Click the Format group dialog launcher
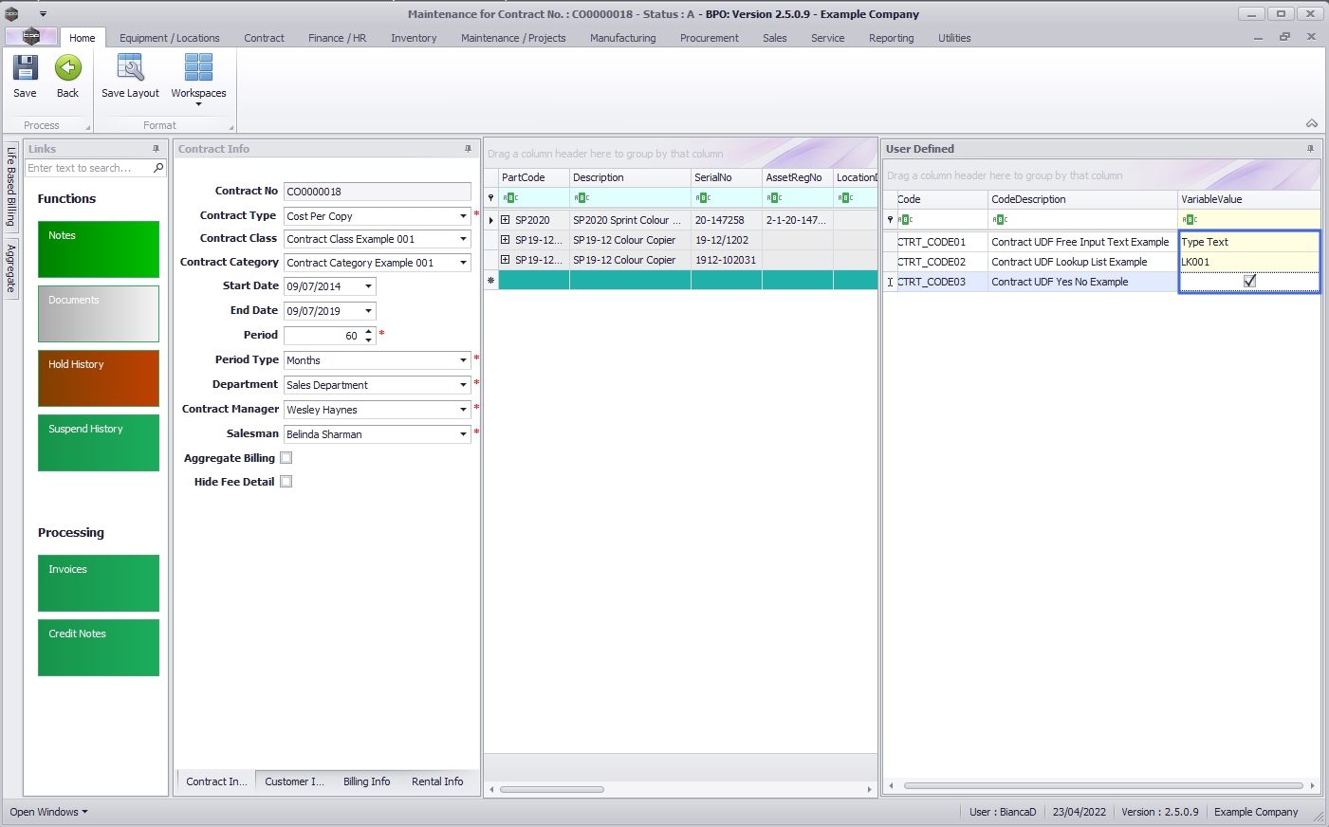The height and width of the screenshot is (827, 1329). click(x=231, y=127)
